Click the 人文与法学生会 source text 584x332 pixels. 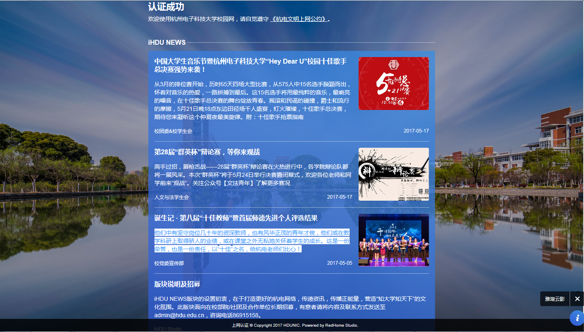[x=172, y=197]
